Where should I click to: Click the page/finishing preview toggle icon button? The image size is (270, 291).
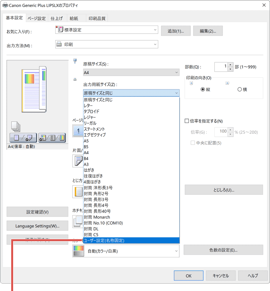(23, 138)
